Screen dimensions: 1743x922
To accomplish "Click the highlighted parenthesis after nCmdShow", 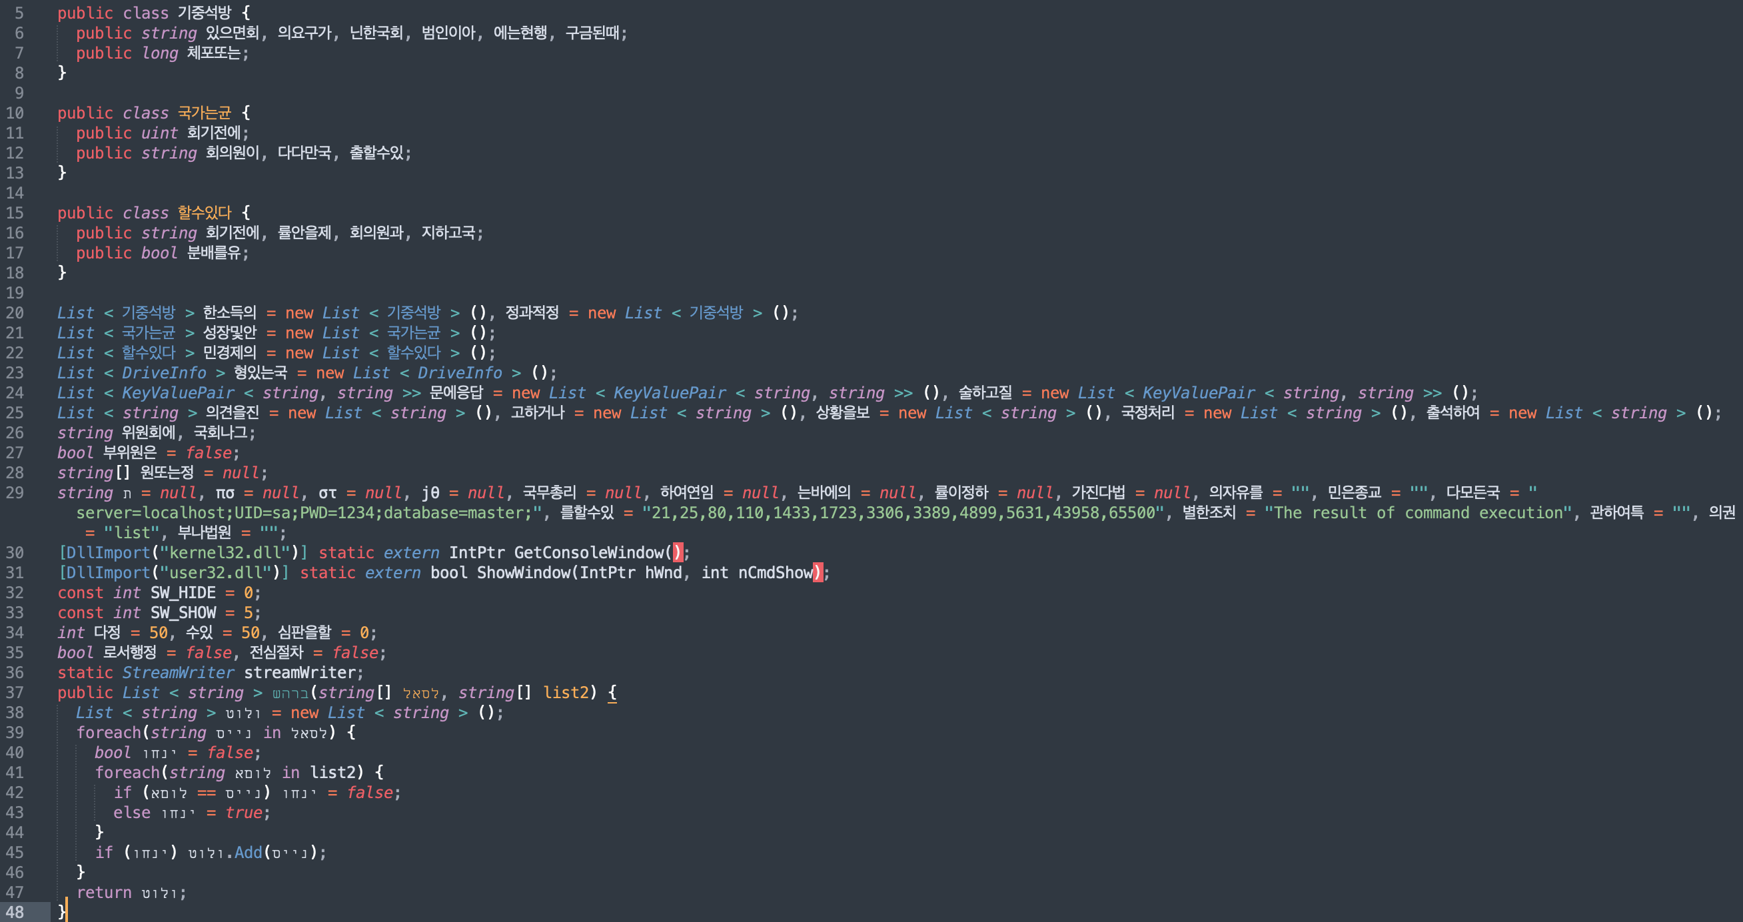I will click(818, 573).
